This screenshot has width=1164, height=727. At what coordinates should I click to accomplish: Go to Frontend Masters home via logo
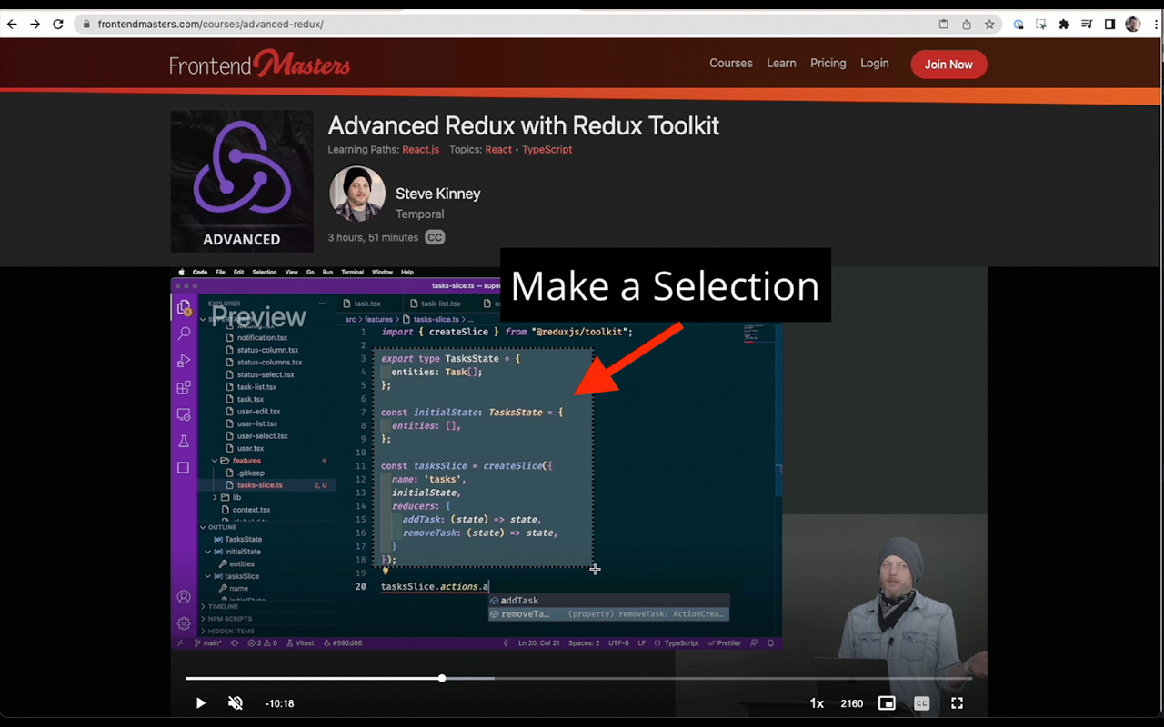[x=259, y=64]
